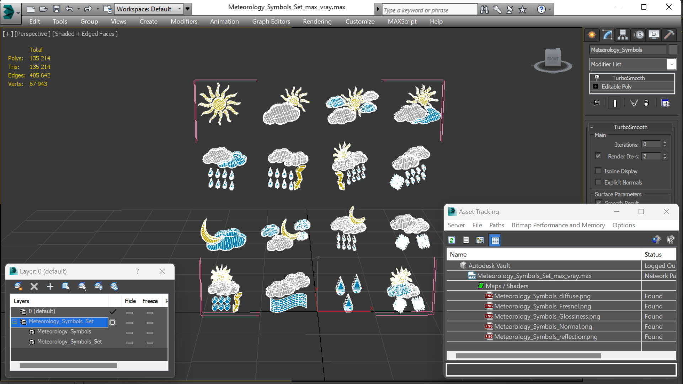Add selected objects to layer plus icon
The width and height of the screenshot is (683, 384).
(x=50, y=286)
